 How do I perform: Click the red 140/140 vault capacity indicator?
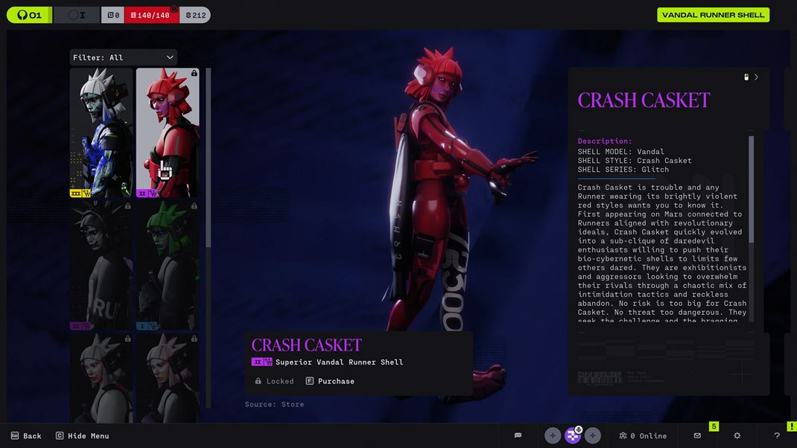coord(152,15)
